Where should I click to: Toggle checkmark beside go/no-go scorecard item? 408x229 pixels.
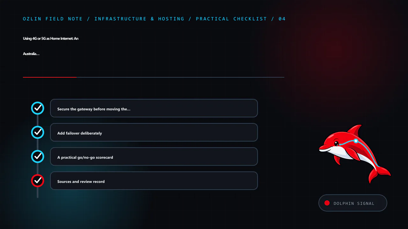tap(38, 156)
